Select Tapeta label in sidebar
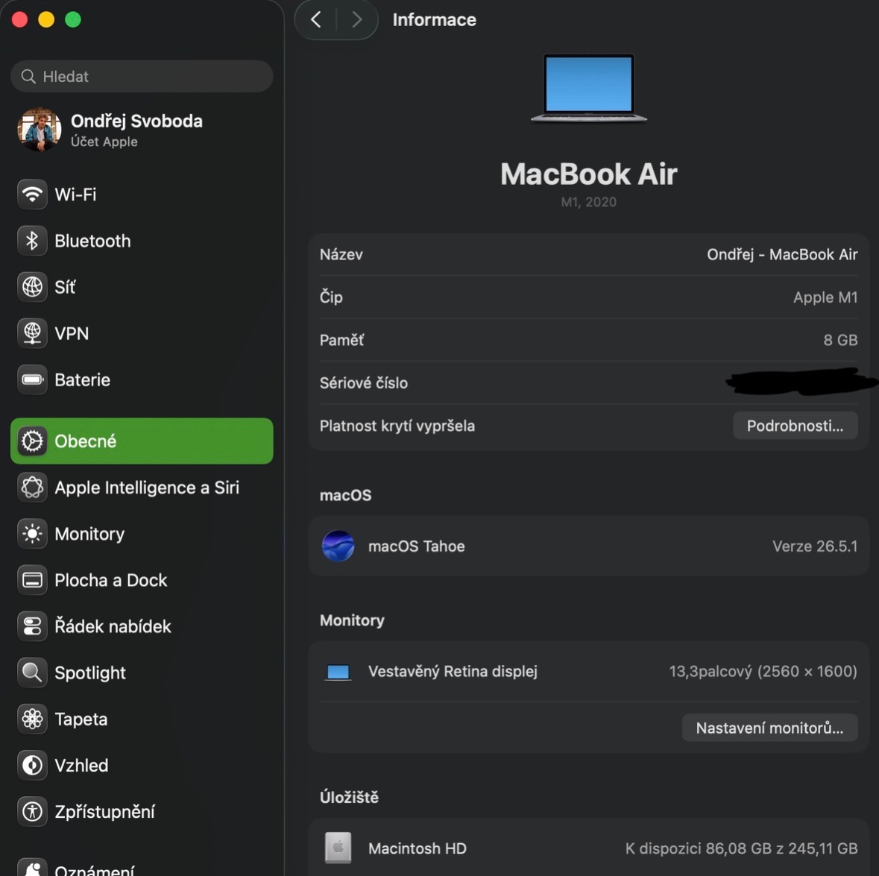This screenshot has width=879, height=876. point(81,719)
